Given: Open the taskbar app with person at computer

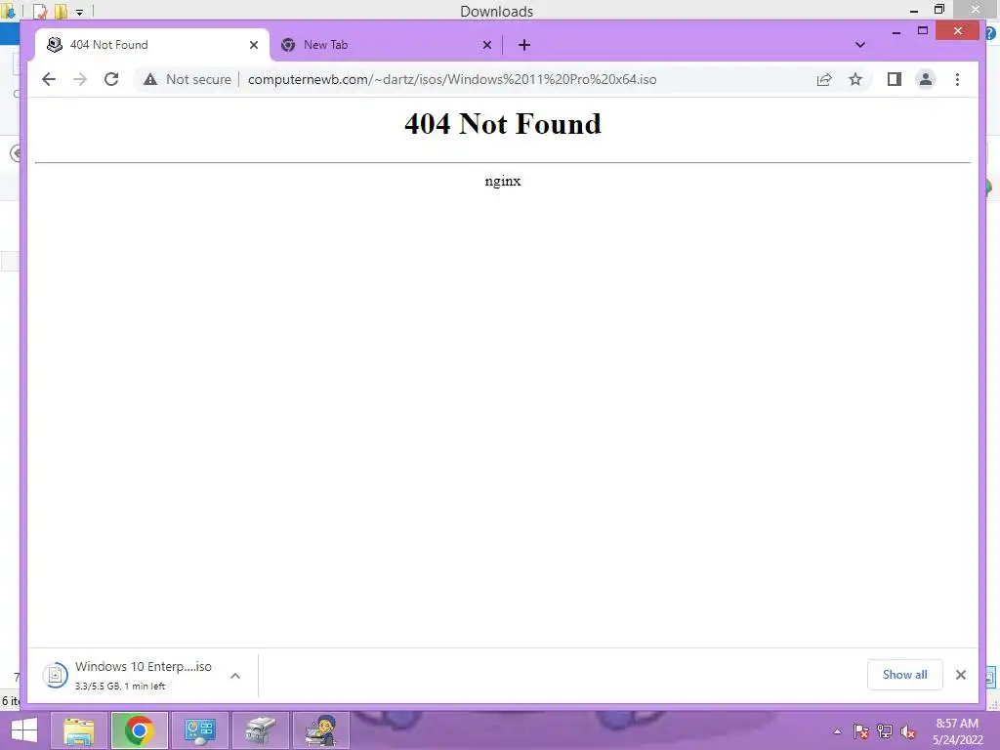Looking at the screenshot, I should [x=320, y=730].
